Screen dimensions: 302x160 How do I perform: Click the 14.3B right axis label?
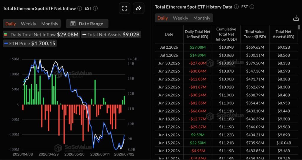coord(132,59)
